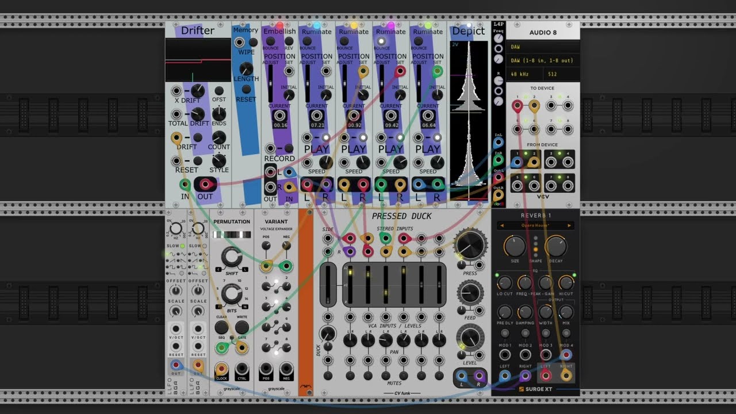This screenshot has height=414, width=736.
Task: Open the 48 kHz sample rate selector
Action: (x=525, y=74)
